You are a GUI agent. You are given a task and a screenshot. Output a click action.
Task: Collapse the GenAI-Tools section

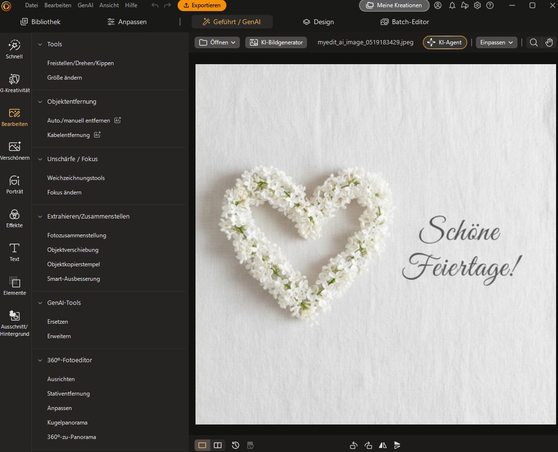(40, 303)
